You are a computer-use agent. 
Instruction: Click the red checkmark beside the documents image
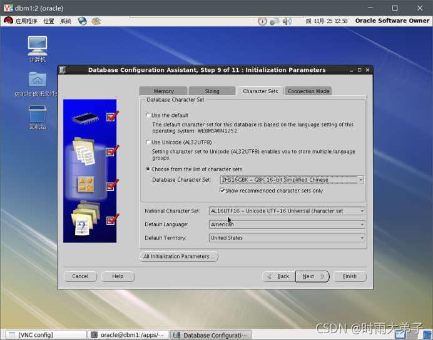(x=112, y=151)
